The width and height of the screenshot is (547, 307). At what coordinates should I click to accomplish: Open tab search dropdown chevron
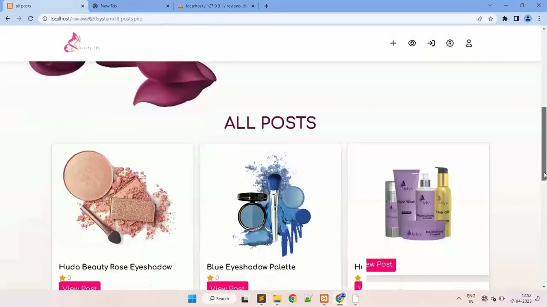click(490, 6)
